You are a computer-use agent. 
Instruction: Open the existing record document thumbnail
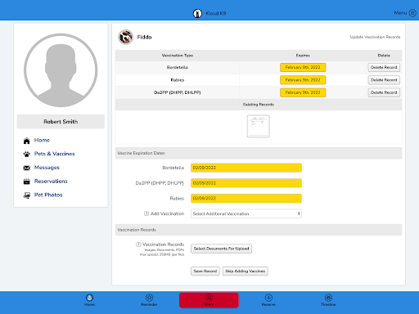tap(259, 126)
